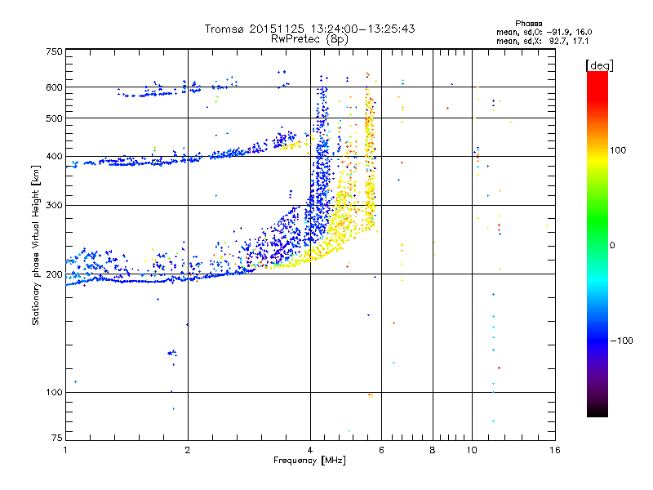
Task: Click the y-axis '75' tick label
Action: pos(57,438)
